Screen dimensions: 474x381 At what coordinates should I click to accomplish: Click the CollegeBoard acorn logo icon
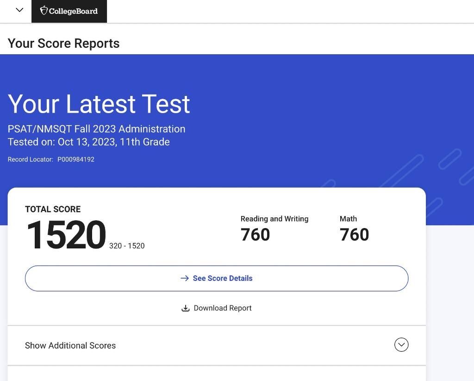click(x=44, y=10)
